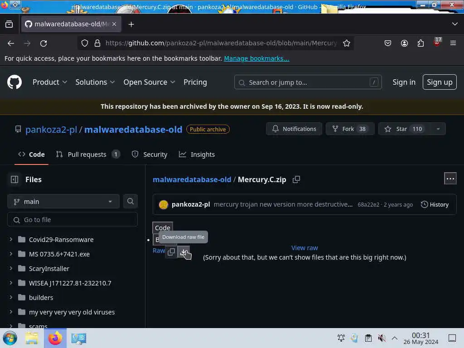Open the Firefox hamburger application menu
The image size is (464, 348).
click(x=453, y=43)
